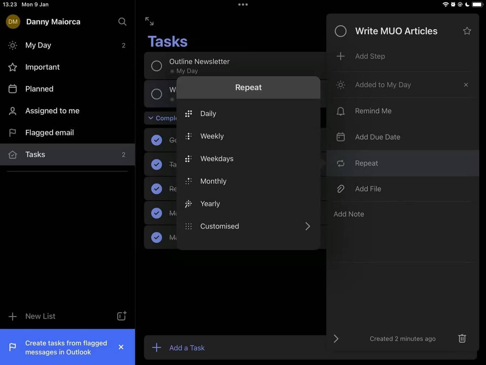Choose Monthly repeat option
Image resolution: width=486 pixels, height=365 pixels.
[x=213, y=181]
